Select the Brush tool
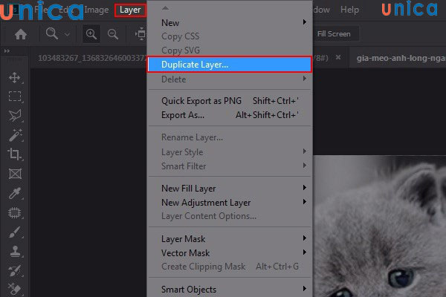 (15, 232)
